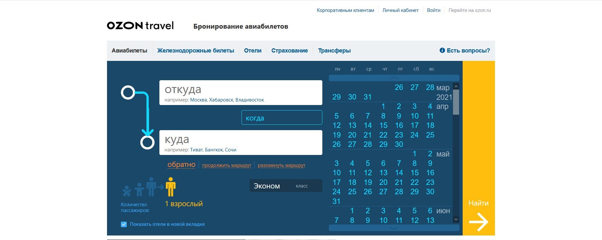The image size is (602, 240).
Task: Click the white arrow under Найти
Action: (478, 222)
